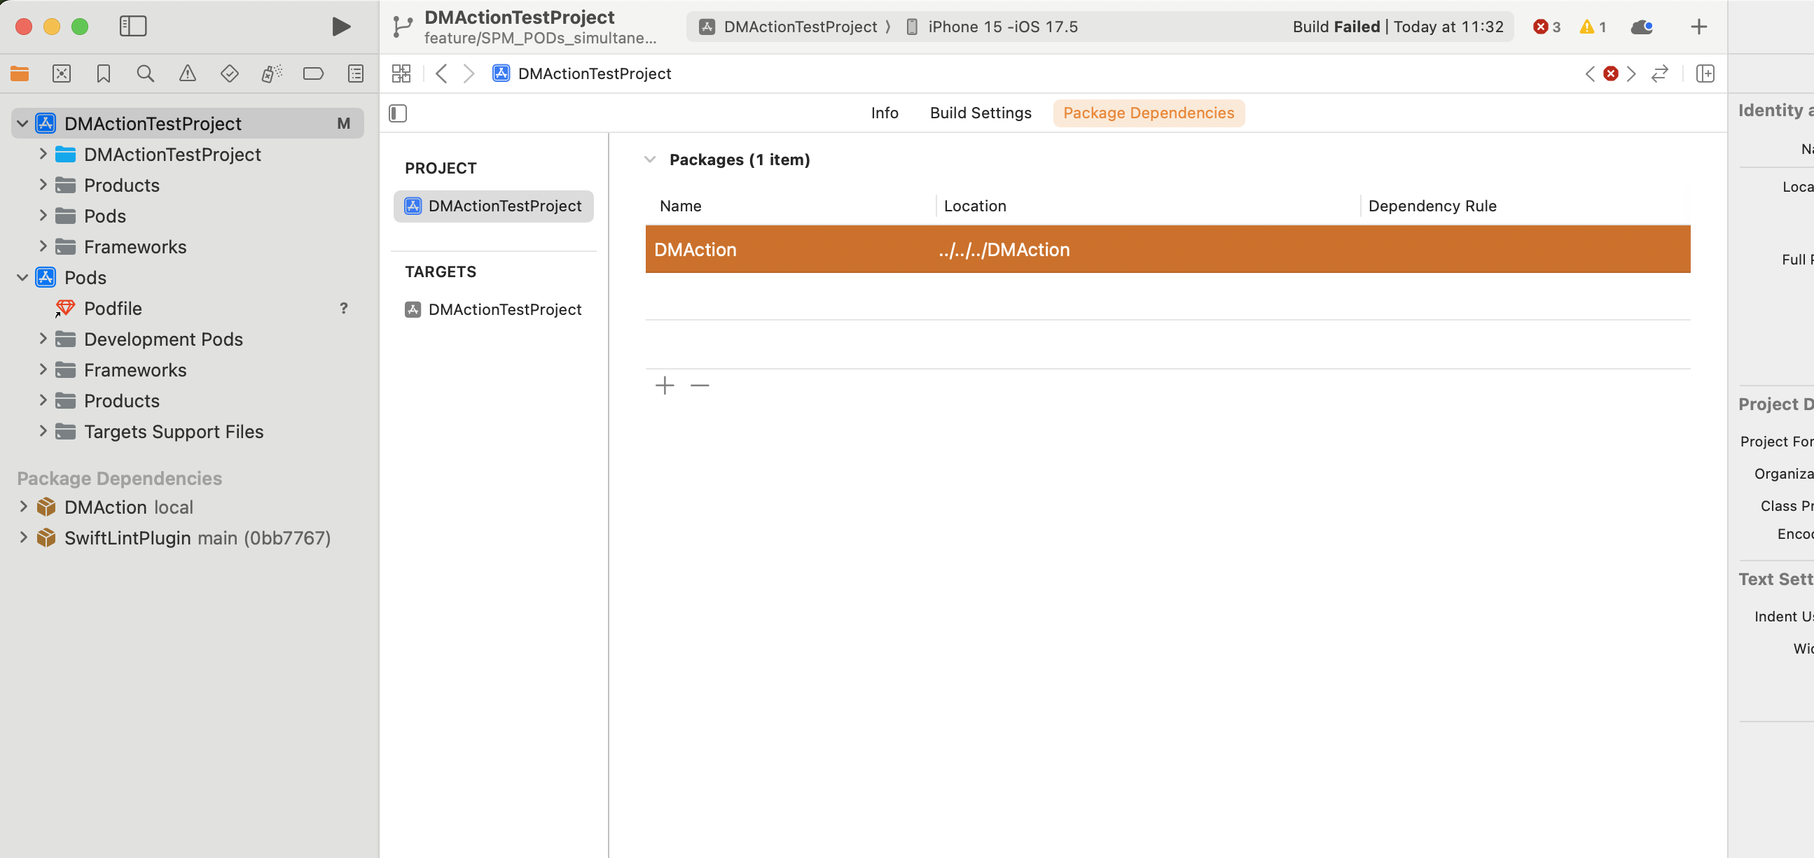Expand the SwiftLintPlugin package
Screen dimensions: 1814x858
23,537
